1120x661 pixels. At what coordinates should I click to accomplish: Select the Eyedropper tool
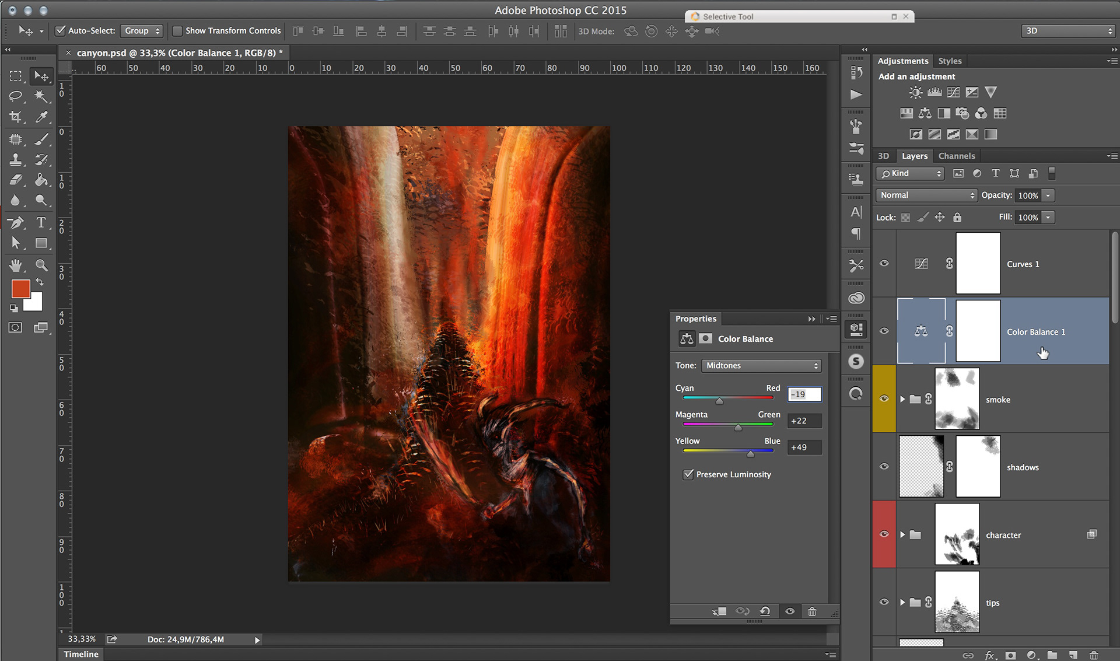pos(41,117)
